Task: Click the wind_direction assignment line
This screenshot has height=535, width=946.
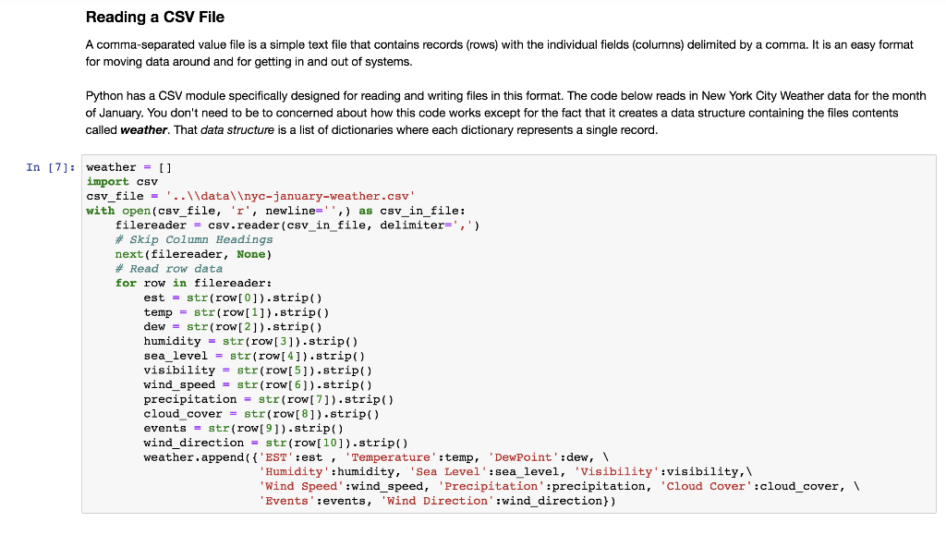Action: click(275, 443)
